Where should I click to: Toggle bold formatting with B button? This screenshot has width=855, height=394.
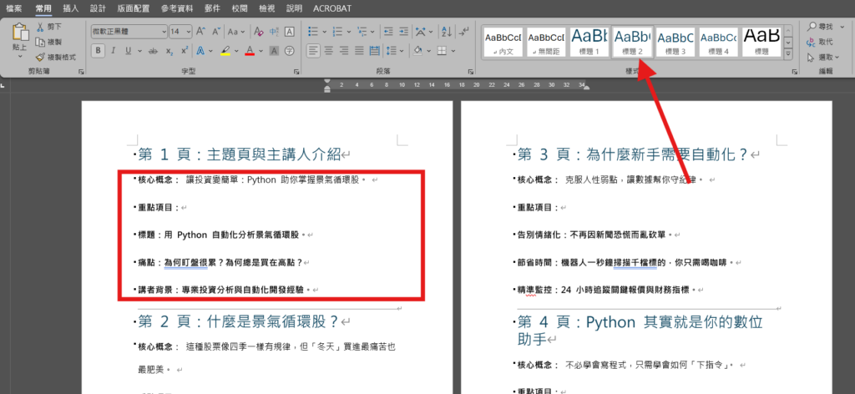tap(98, 50)
